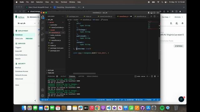Viewport: 200px width, 112px height.
Task: Switch to the JUPYTER panel tab
Action: pos(81,76)
